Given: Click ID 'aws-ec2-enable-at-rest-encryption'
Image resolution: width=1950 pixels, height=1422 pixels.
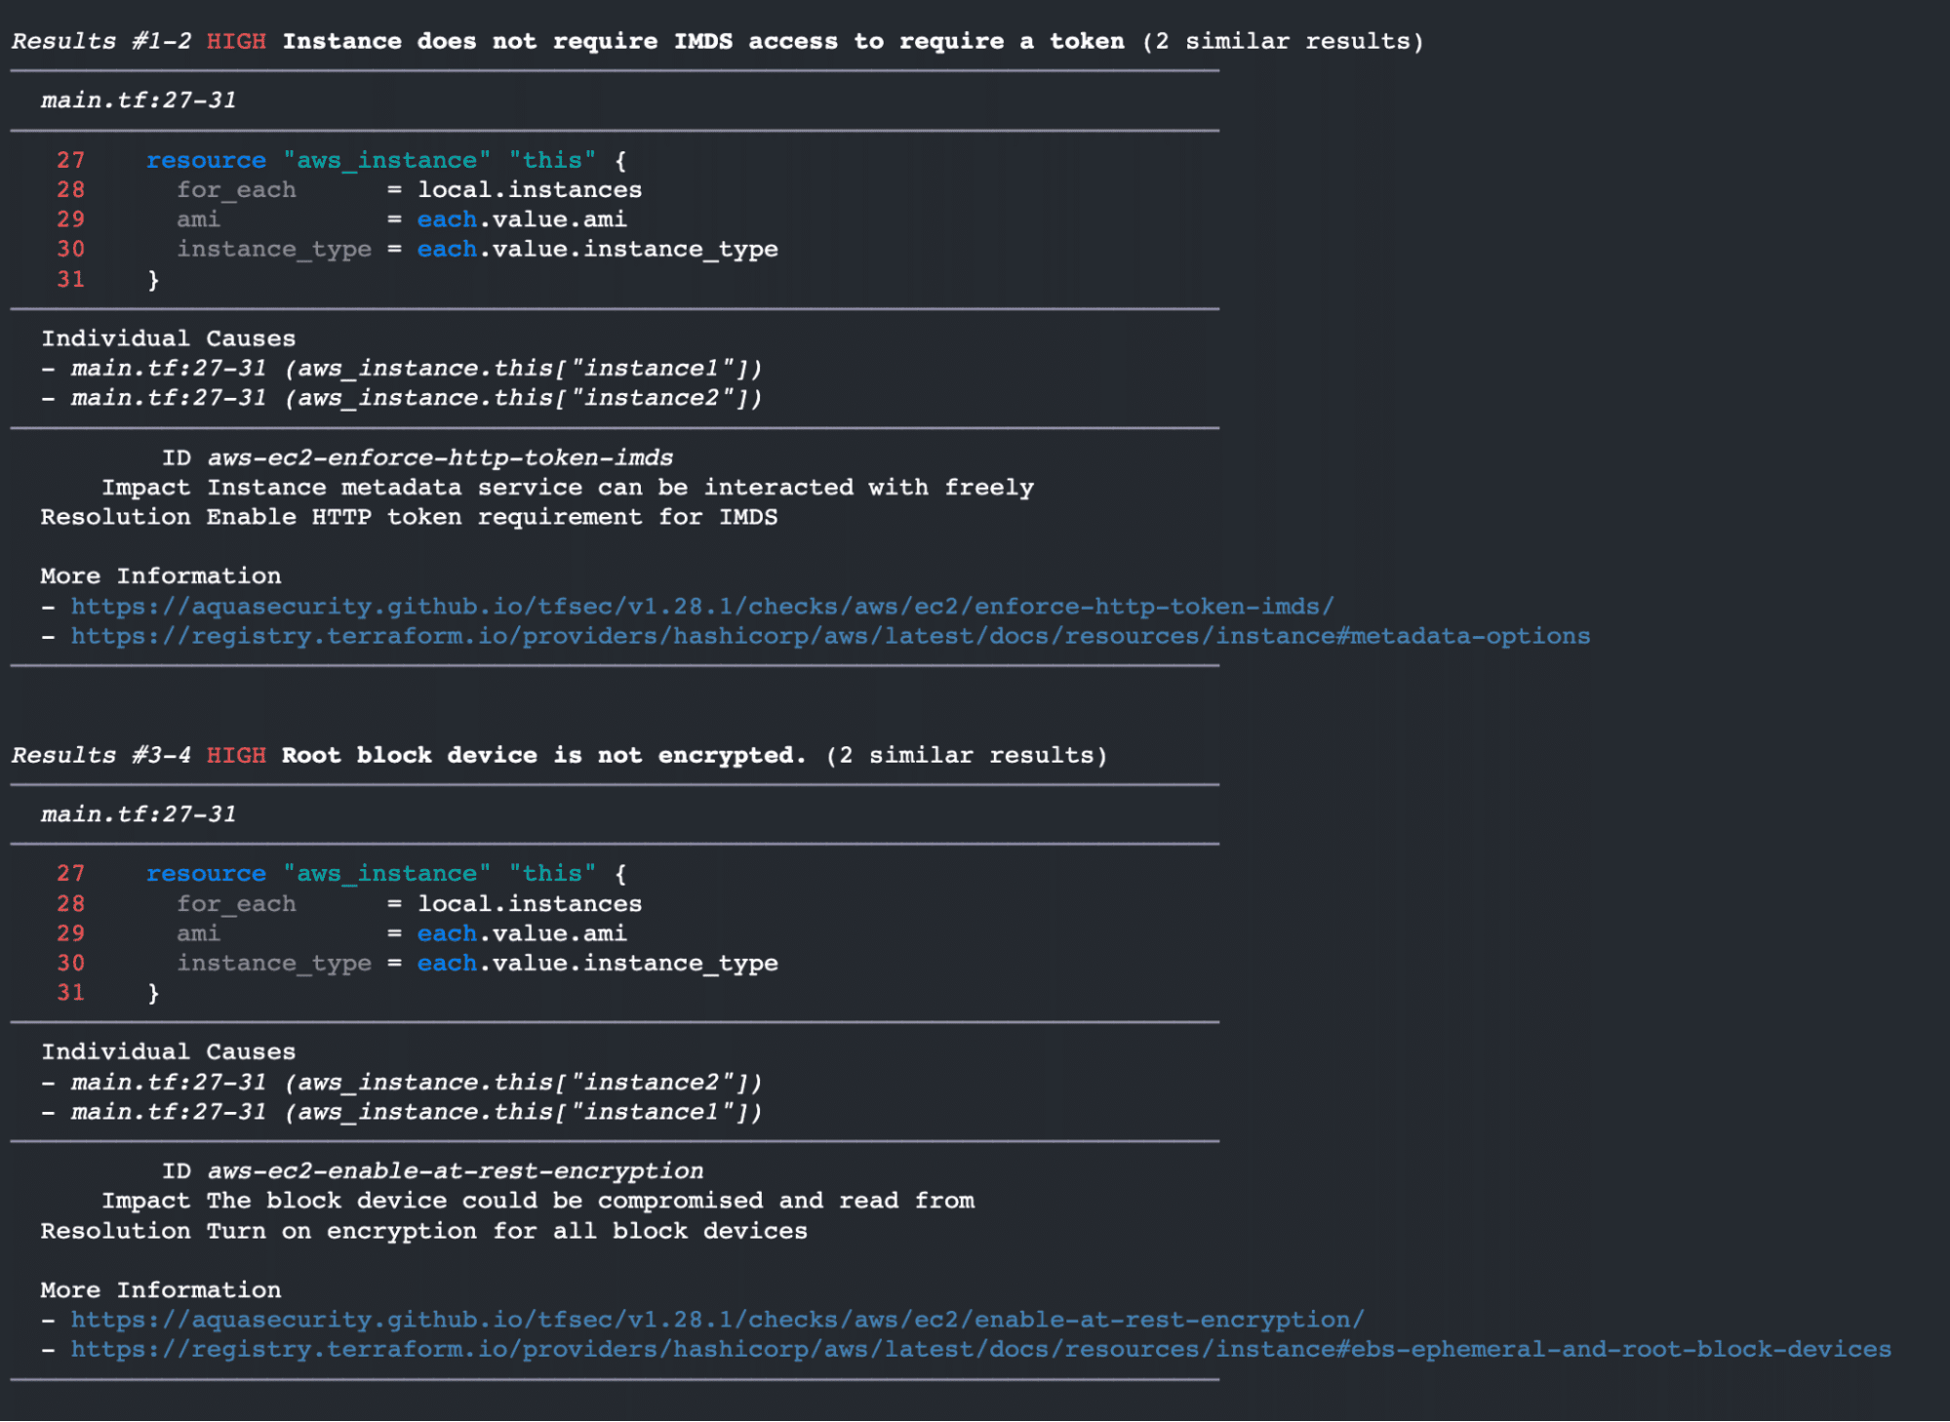Looking at the screenshot, I should [456, 1171].
